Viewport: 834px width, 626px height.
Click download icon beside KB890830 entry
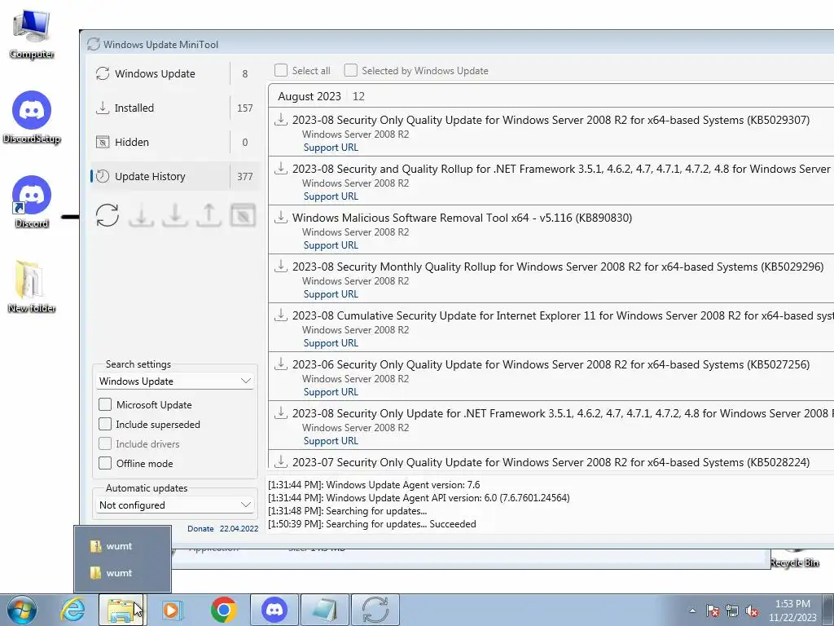pyautogui.click(x=281, y=217)
